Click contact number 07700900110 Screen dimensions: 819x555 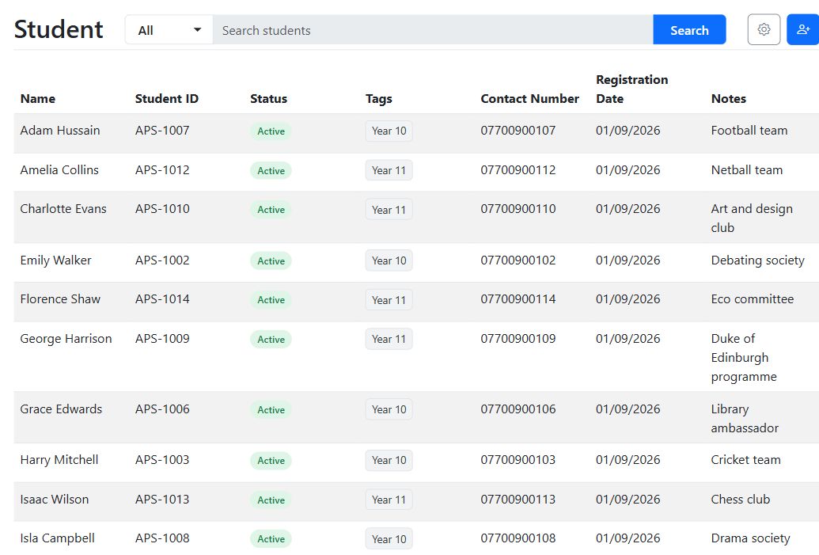518,209
